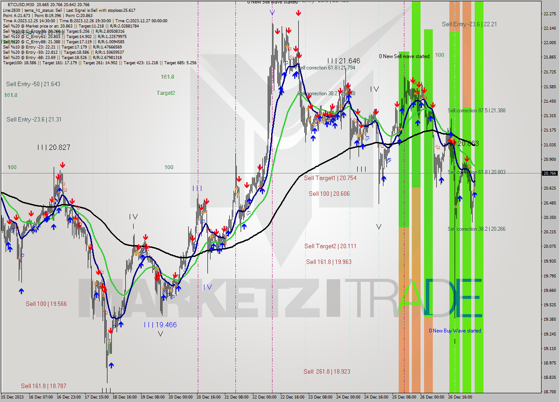Click the '21 Dec 08:00' time axis label
559x402 pixels.
point(237,397)
